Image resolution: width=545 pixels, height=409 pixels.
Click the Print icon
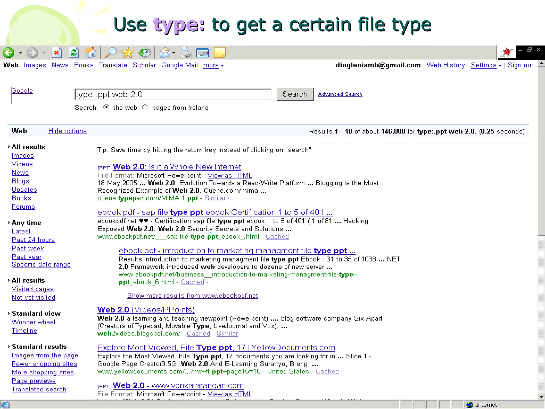185,53
